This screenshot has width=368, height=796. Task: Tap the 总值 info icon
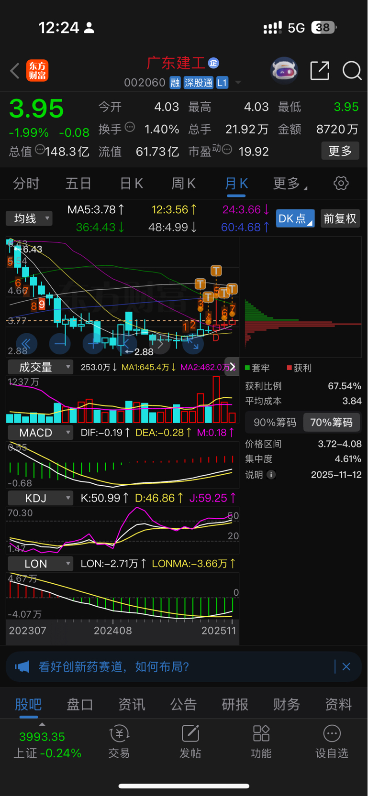40,150
